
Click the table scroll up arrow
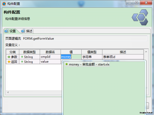point(146,52)
